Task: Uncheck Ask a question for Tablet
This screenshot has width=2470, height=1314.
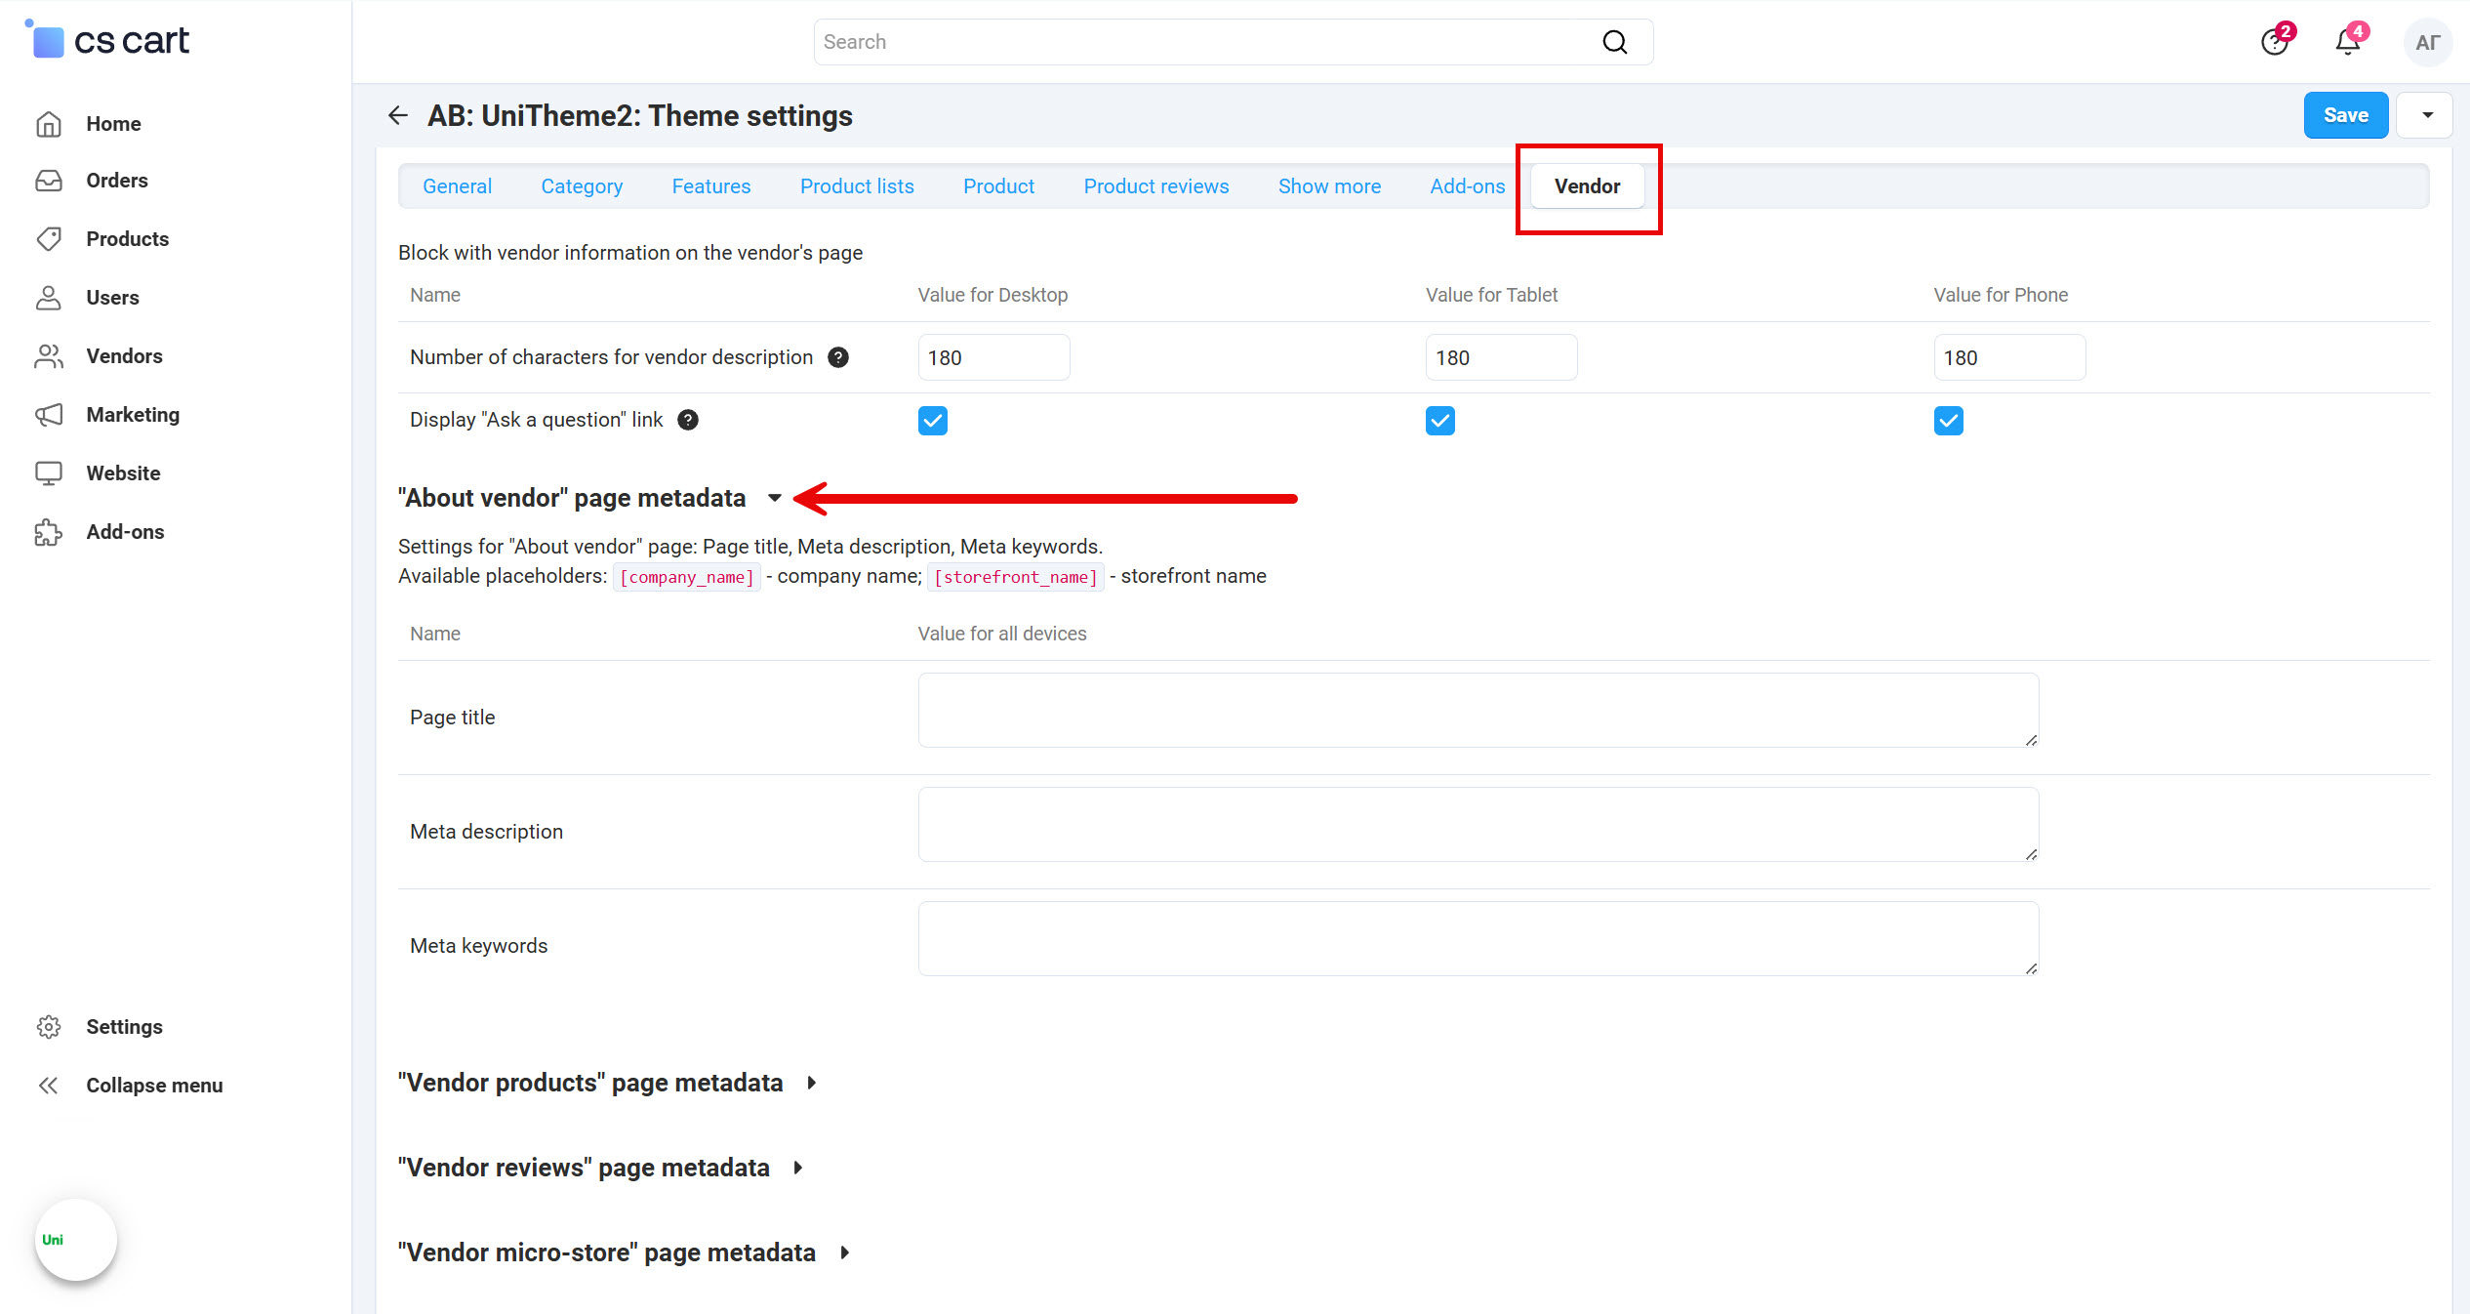Action: [x=1440, y=421]
